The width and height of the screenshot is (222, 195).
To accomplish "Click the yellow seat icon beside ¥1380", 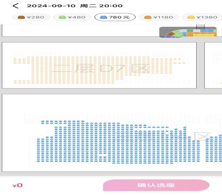I will [x=191, y=17].
